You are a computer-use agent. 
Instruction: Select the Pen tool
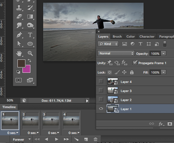click(x=19, y=35)
